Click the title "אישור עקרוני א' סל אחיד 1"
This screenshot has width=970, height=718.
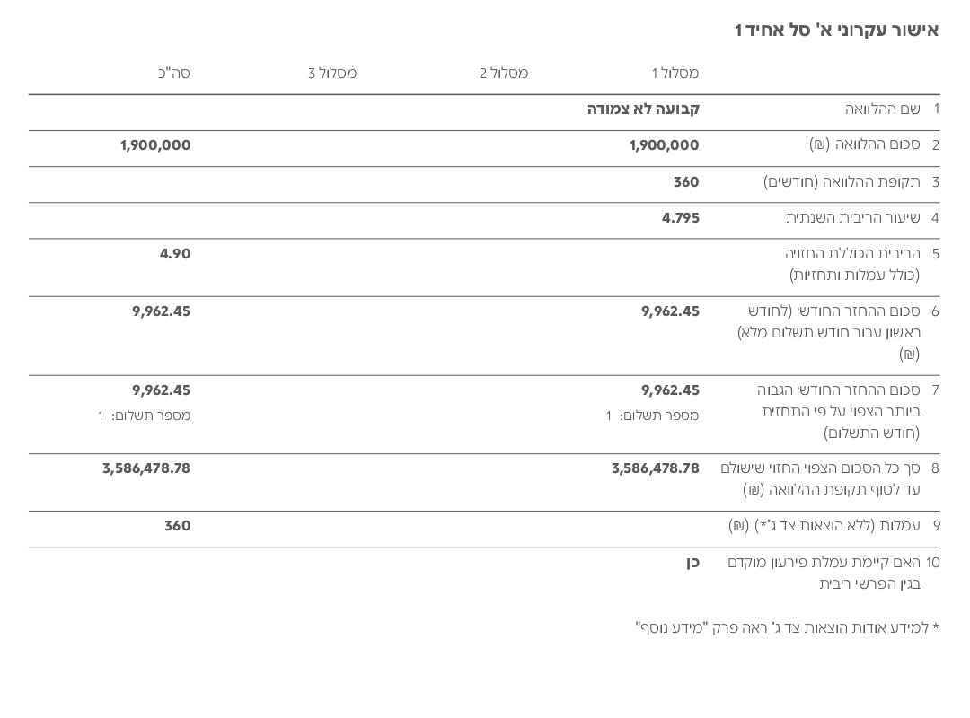[836, 31]
